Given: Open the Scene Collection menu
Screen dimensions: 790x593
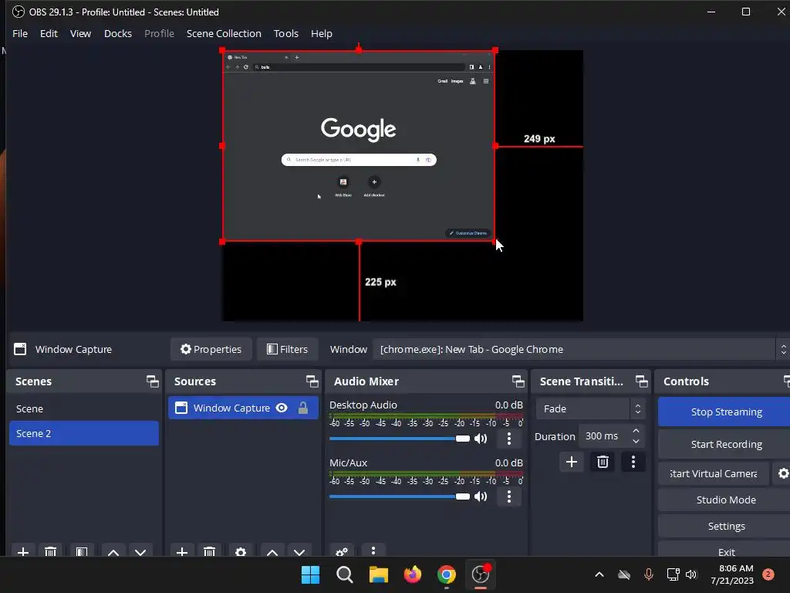Looking at the screenshot, I should [224, 33].
